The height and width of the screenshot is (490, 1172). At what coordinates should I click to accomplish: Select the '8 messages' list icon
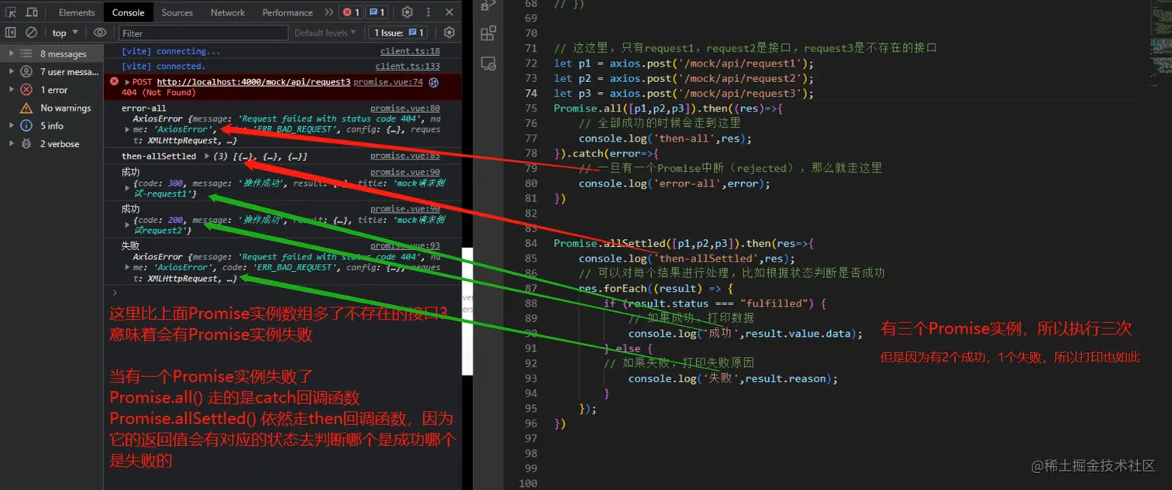[26, 54]
